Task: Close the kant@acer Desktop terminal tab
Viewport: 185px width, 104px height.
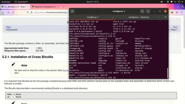Action: pos(159,17)
